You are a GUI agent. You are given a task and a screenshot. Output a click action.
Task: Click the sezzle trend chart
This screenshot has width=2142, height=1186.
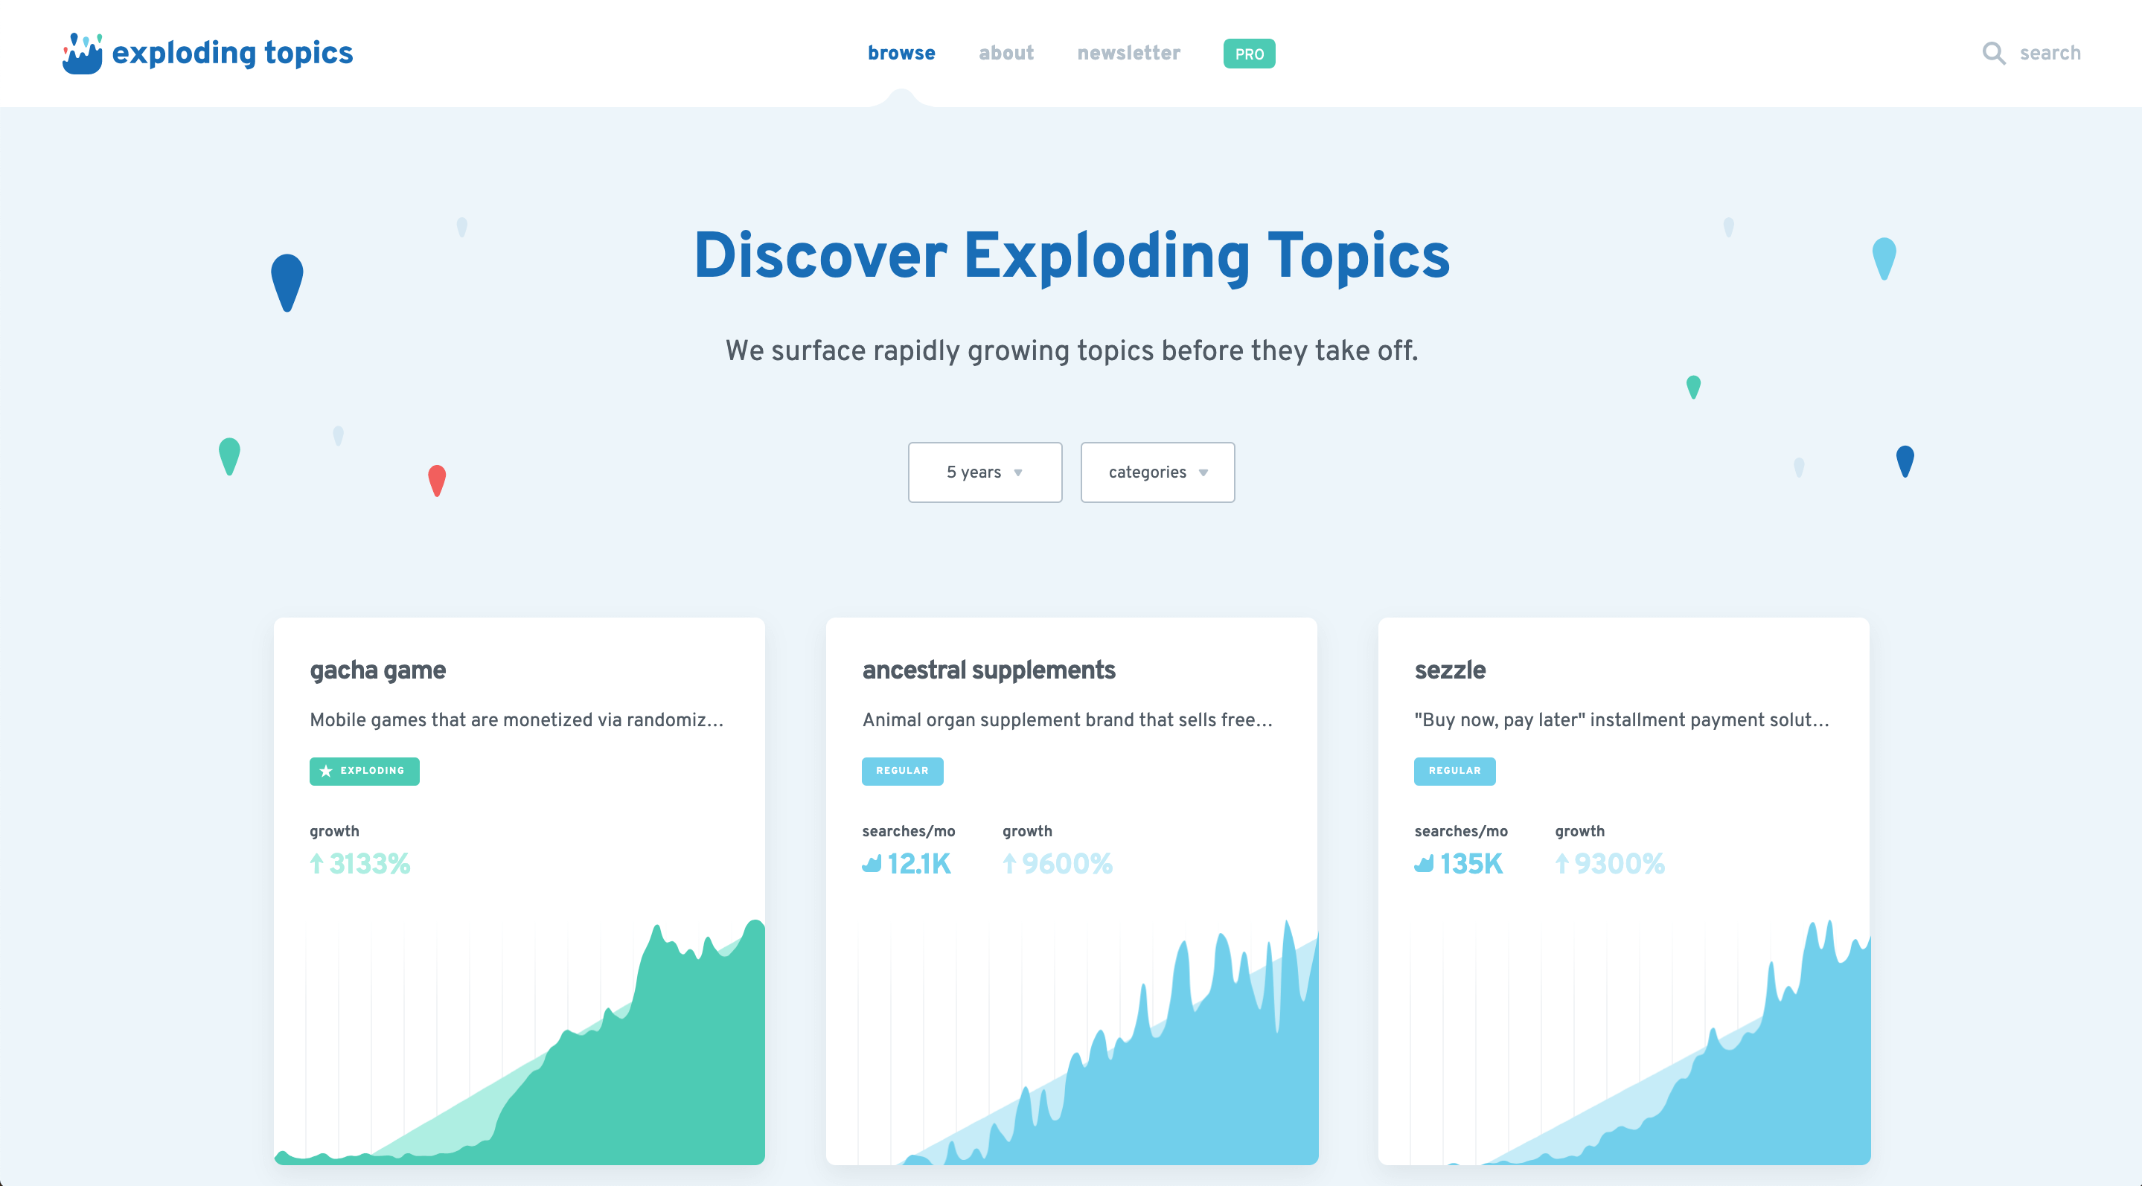[1624, 1041]
